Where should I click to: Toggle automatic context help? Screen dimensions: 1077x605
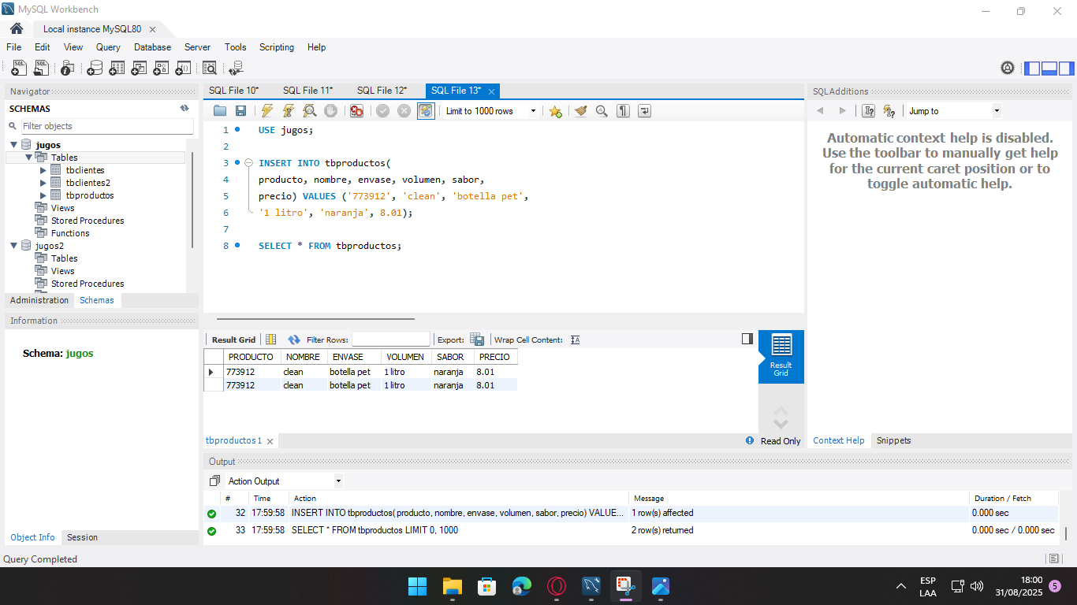(889, 111)
